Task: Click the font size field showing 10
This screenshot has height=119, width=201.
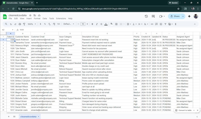Action: click(x=83, y=24)
